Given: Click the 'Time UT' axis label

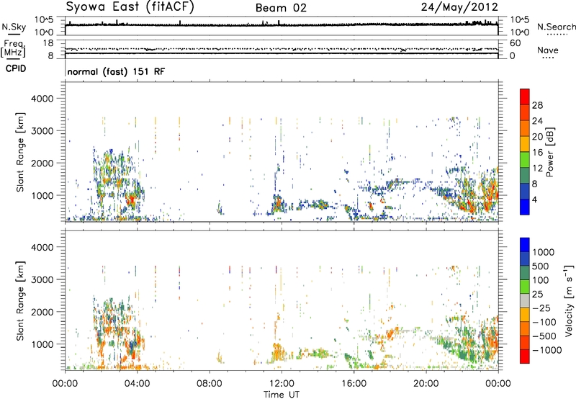Looking at the screenshot, I should tap(282, 394).
